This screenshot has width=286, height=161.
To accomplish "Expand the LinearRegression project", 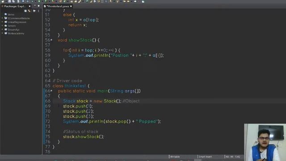I will (2, 22).
